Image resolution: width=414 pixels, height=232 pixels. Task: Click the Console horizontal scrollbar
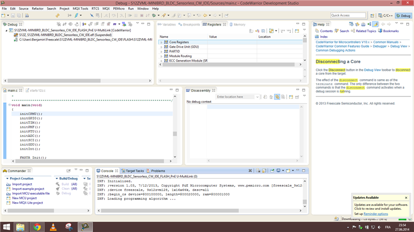pos(170,210)
